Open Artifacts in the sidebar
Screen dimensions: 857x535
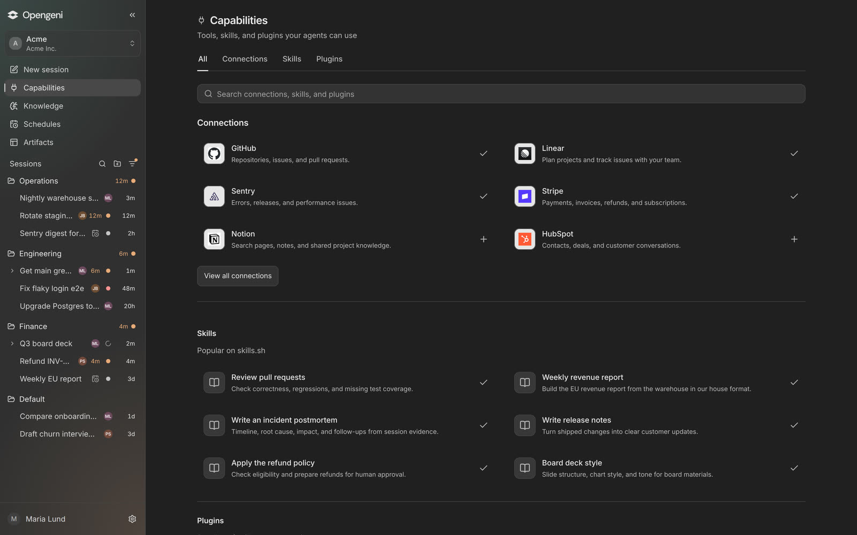[x=73, y=142]
